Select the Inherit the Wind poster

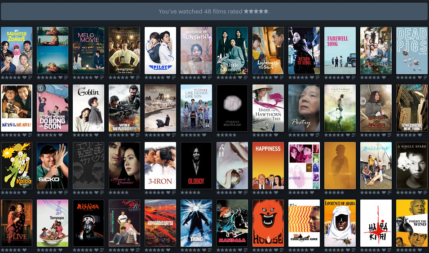tap(412, 223)
